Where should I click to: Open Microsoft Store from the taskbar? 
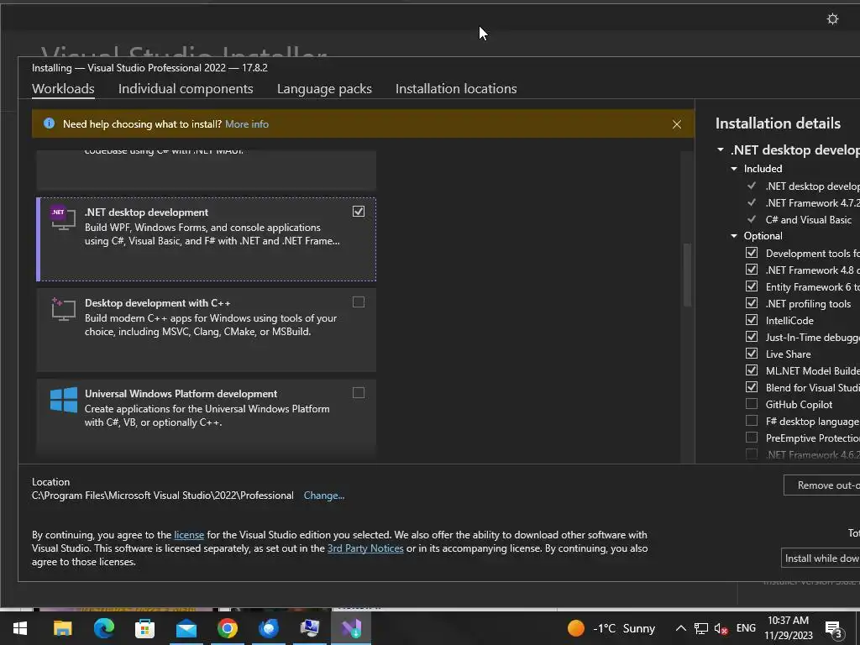coord(144,628)
